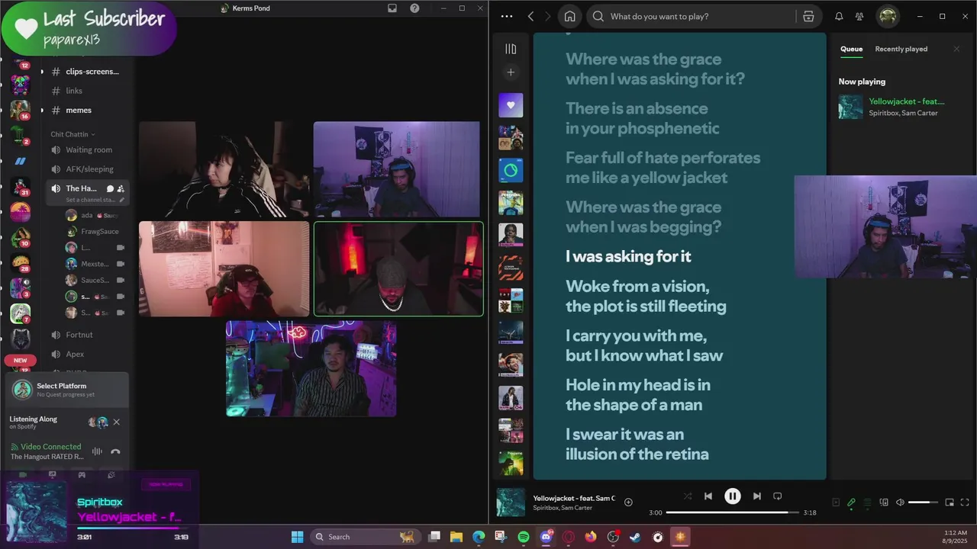This screenshot has height=549, width=977.
Task: Open Windows Start menu
Action: (297, 537)
